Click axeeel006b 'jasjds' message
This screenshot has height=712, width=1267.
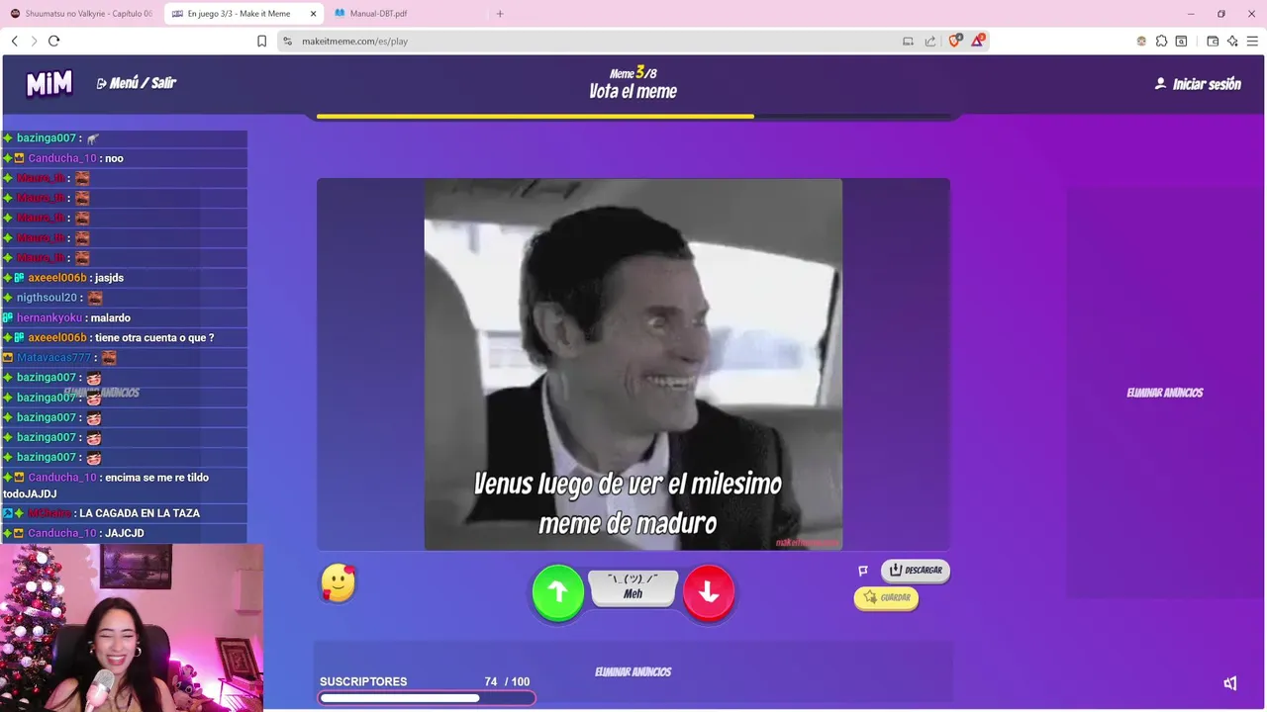[109, 278]
